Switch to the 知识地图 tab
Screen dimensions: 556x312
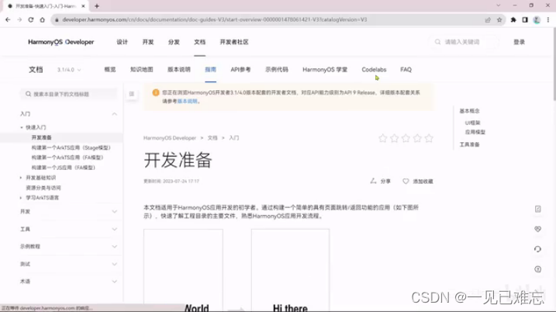tap(141, 70)
